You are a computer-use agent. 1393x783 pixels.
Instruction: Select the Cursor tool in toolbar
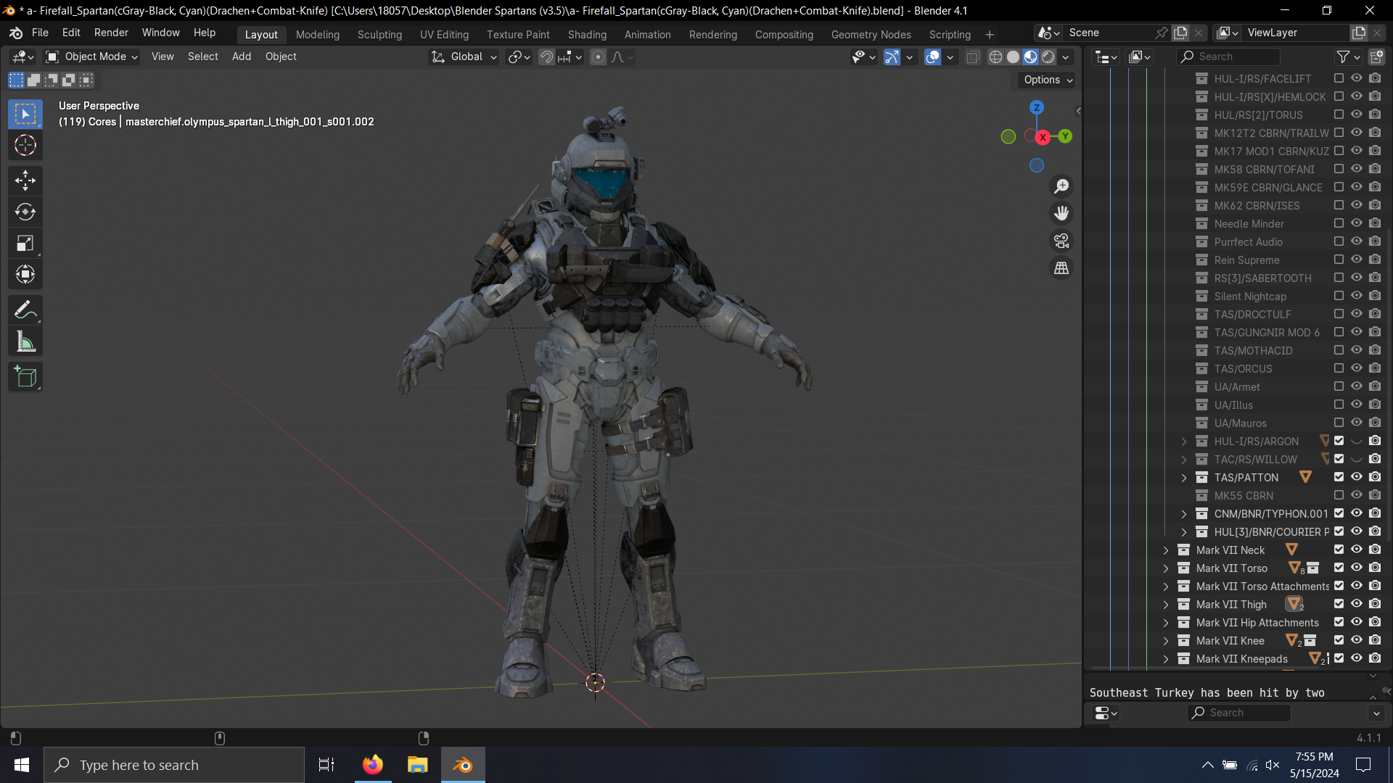[25, 146]
